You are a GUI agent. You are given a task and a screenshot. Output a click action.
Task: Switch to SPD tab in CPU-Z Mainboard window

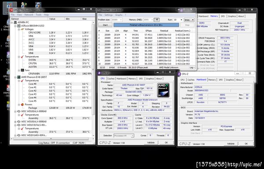click(x=221, y=80)
